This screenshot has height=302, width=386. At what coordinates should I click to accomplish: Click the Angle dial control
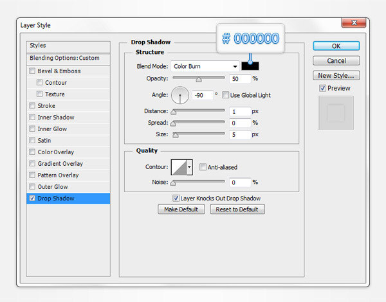(x=180, y=96)
